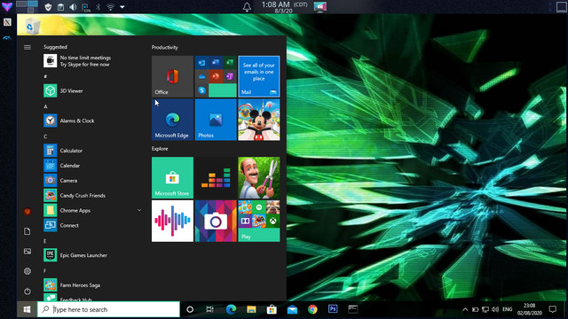This screenshot has height=319, width=568.
Task: Launch the Microsoft Edge tile
Action: (172, 120)
